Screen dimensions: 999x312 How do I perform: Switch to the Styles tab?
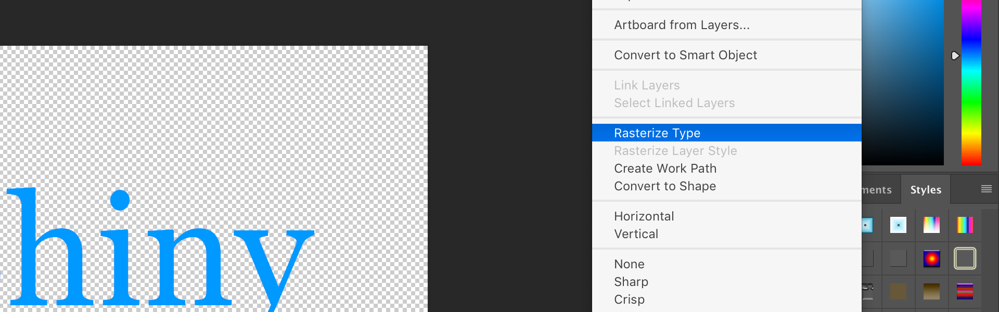pos(926,190)
